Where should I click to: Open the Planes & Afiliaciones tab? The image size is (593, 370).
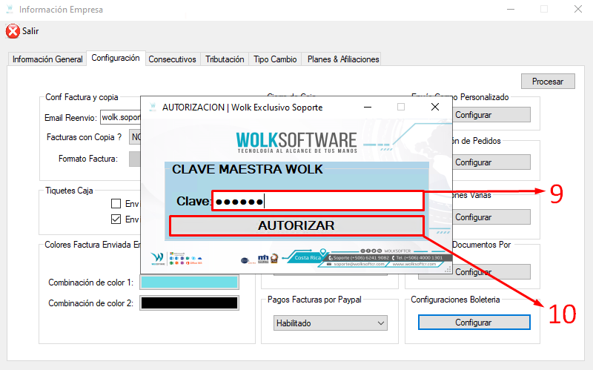[343, 59]
